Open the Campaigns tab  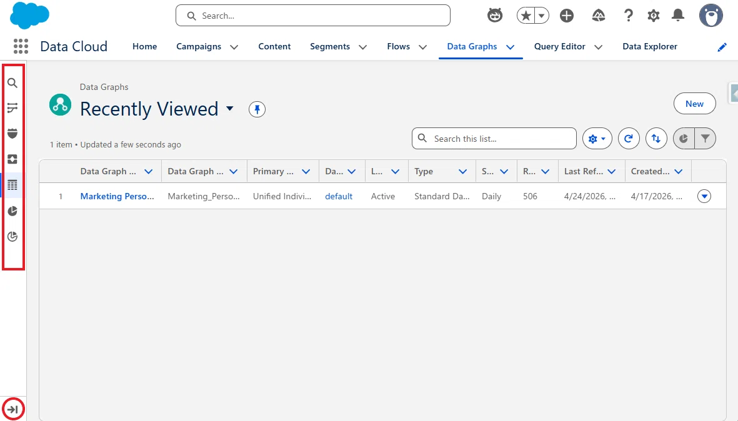click(x=199, y=47)
